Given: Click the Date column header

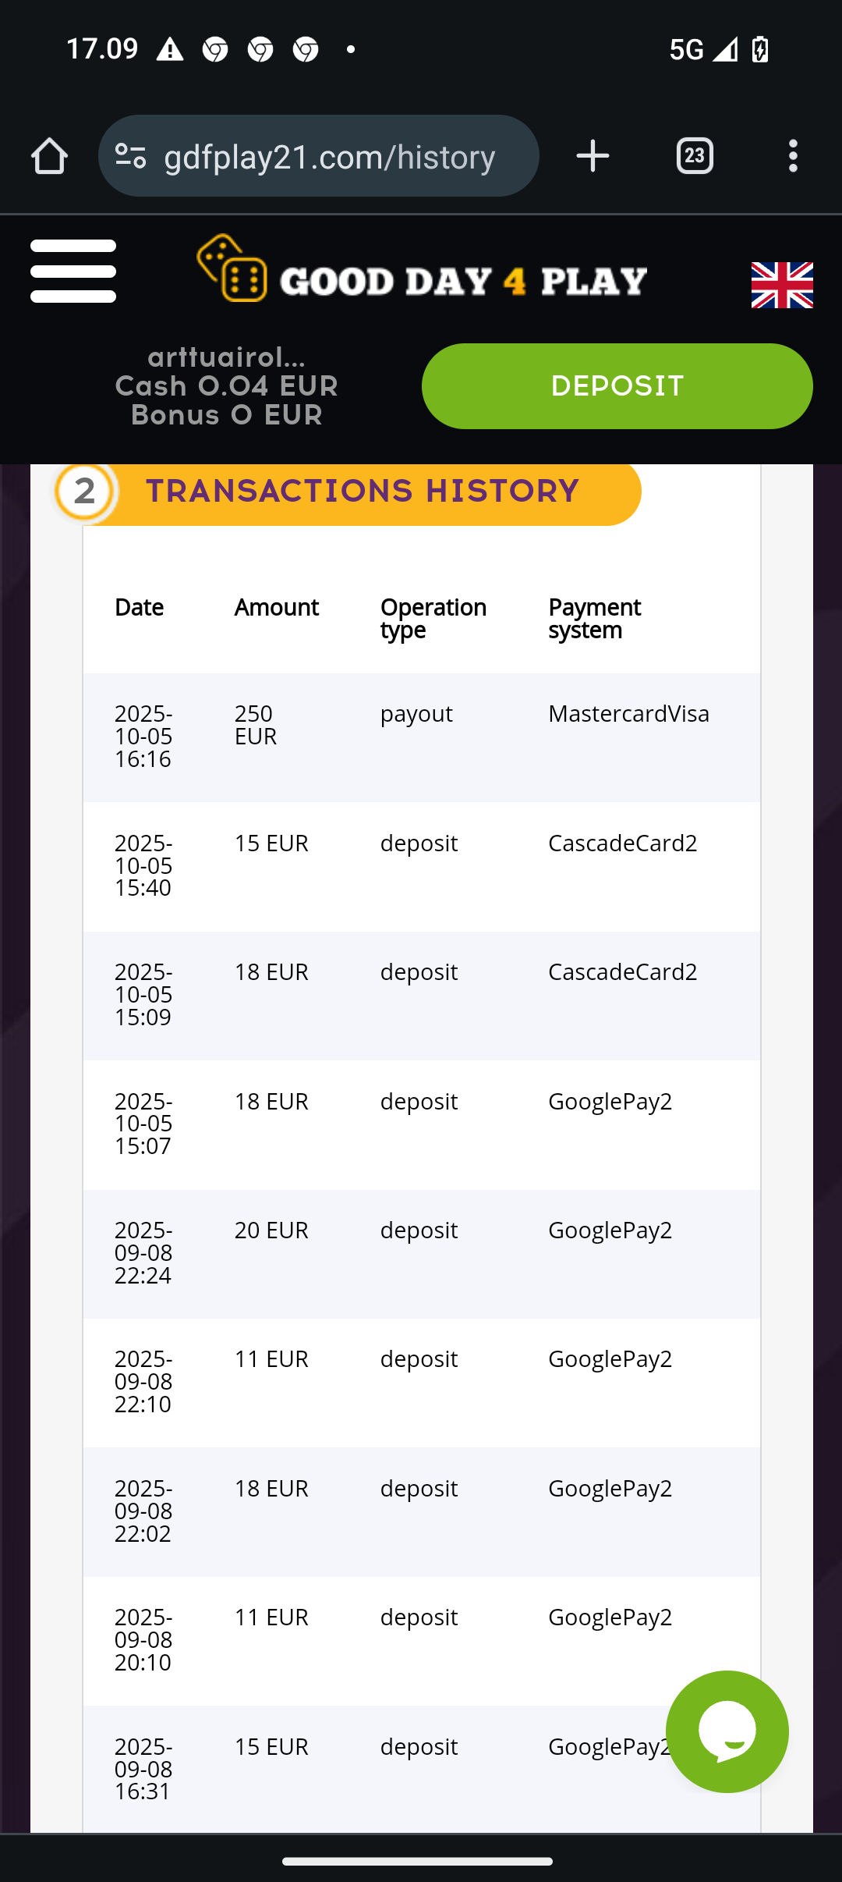Looking at the screenshot, I should point(139,608).
